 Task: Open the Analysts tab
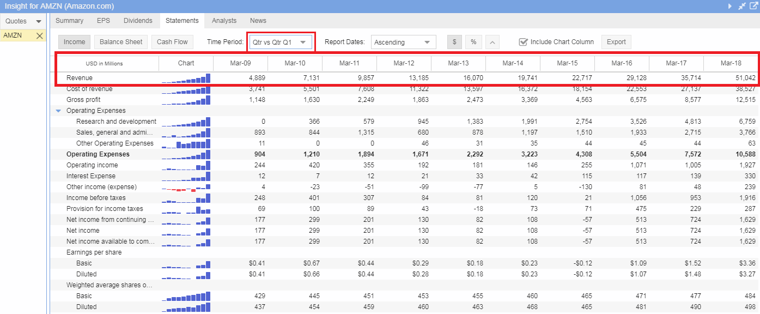coord(224,21)
